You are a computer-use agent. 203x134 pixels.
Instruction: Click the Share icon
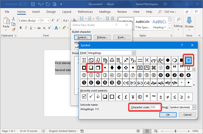tap(187, 12)
